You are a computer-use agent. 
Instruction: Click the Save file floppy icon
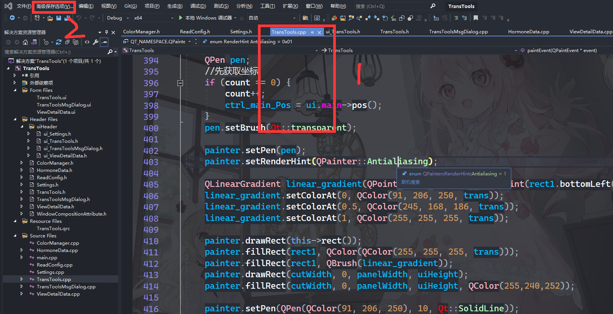[x=58, y=18]
